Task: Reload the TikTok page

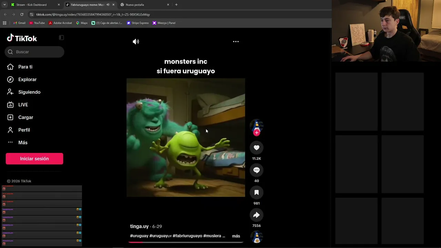Action: 22,14
